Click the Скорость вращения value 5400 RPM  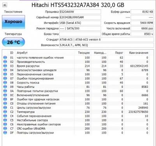point(142,23)
